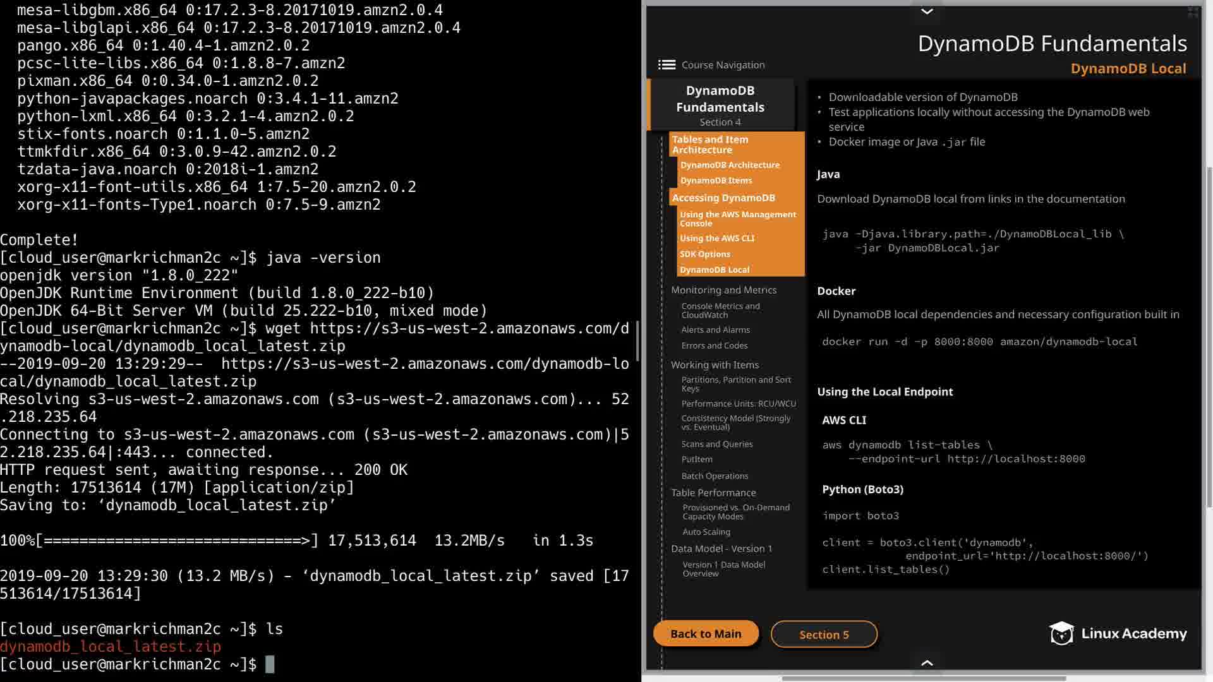Click the Course Navigation list icon
The width and height of the screenshot is (1213, 682).
pos(667,64)
